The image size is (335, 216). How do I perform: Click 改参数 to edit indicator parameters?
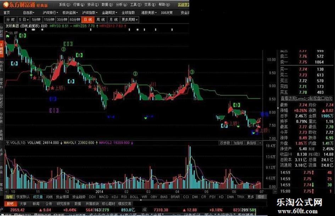click(225, 143)
